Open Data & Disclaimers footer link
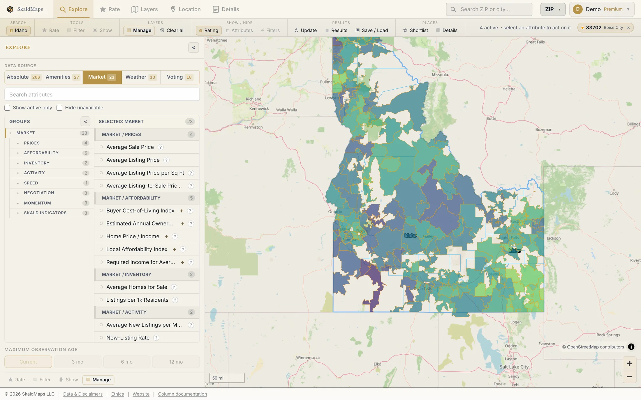Viewport: 641px width, 400px height. pos(83,394)
